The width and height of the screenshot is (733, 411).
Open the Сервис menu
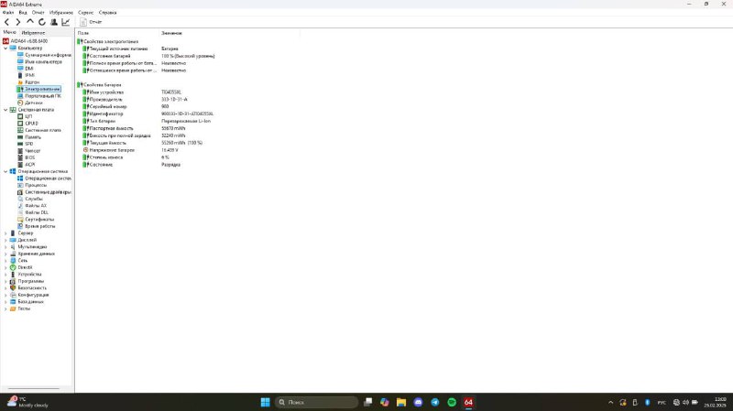pyautogui.click(x=85, y=12)
